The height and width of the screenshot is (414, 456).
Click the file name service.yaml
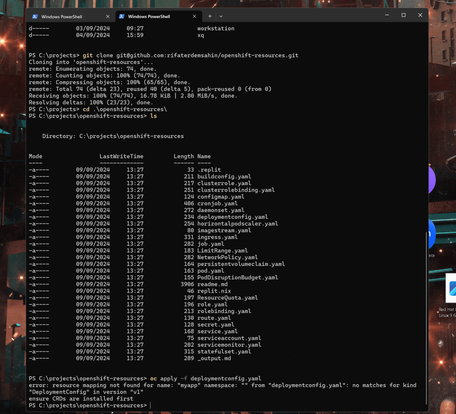pos(217,331)
